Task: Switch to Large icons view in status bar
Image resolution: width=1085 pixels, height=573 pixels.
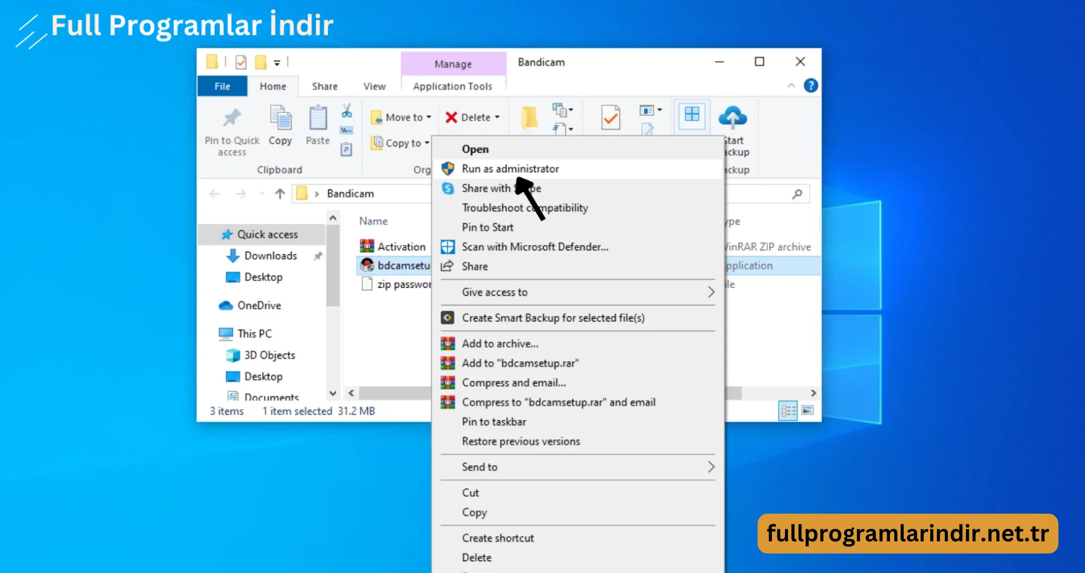Action: pos(808,410)
